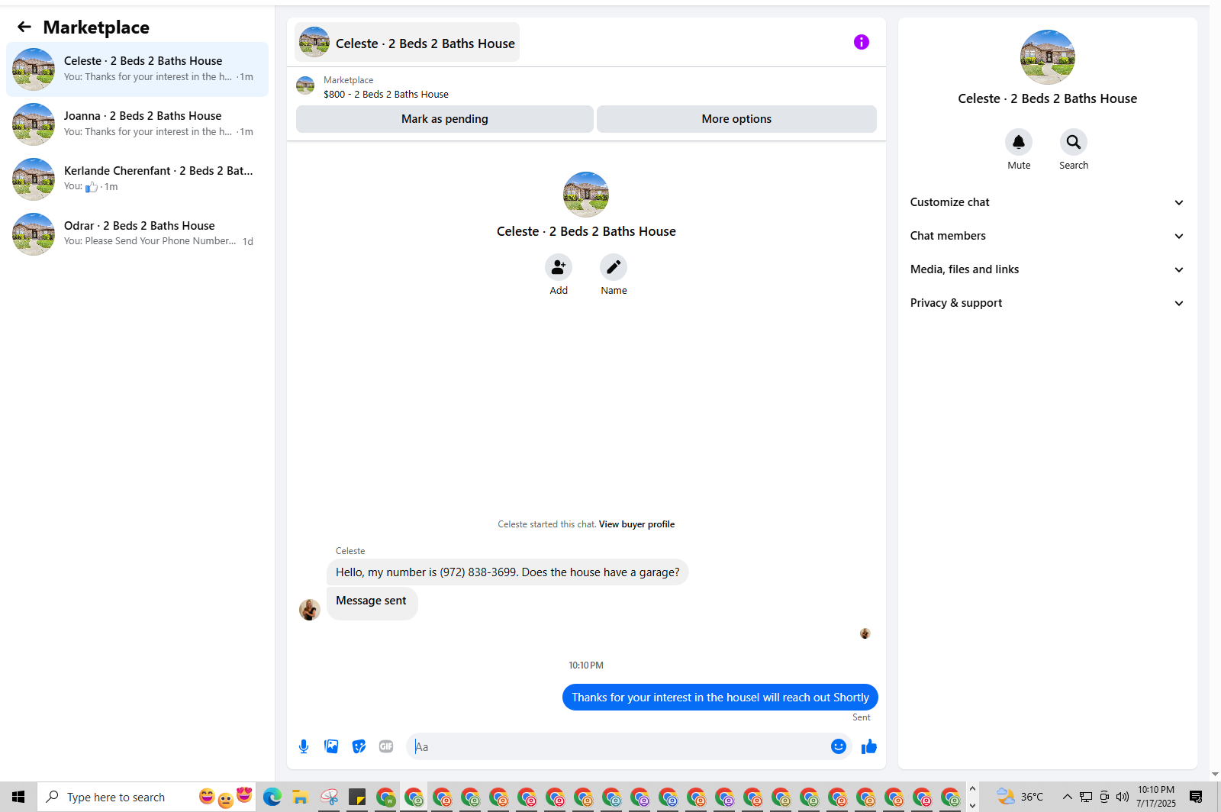This screenshot has width=1221, height=812.
Task: Open the Joanna conversation in the list
Action: coord(137,124)
